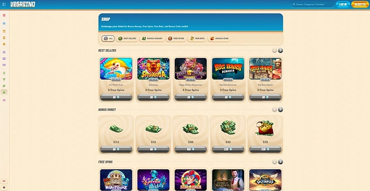Select the Free Spins filter tab
The height and width of the screenshot is (191, 370).
tap(176, 39)
